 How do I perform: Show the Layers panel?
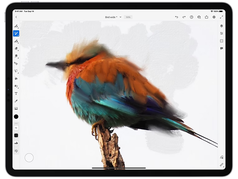coord(221,26)
